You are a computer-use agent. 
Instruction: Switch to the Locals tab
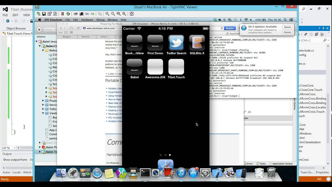(x=17, y=172)
